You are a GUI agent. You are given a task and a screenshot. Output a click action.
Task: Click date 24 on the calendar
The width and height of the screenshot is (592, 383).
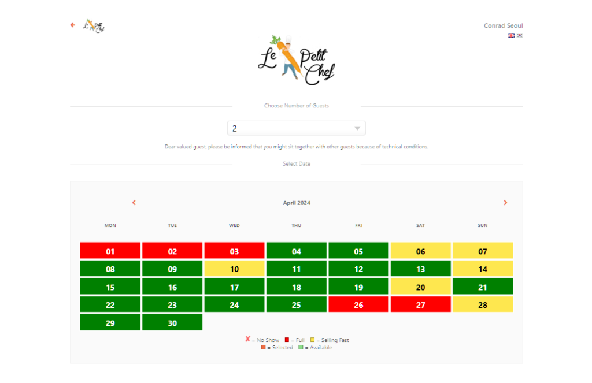(x=235, y=304)
